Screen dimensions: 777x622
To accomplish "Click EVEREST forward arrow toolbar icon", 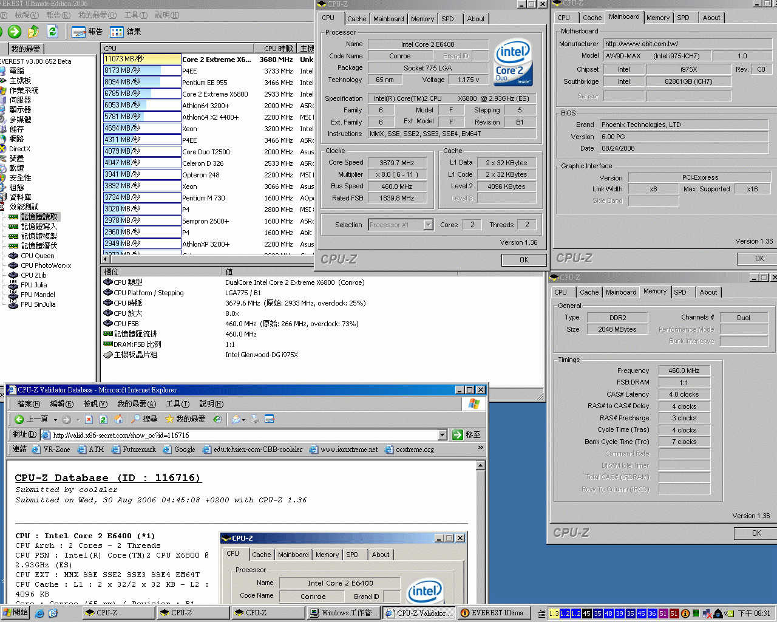I will tap(15, 32).
